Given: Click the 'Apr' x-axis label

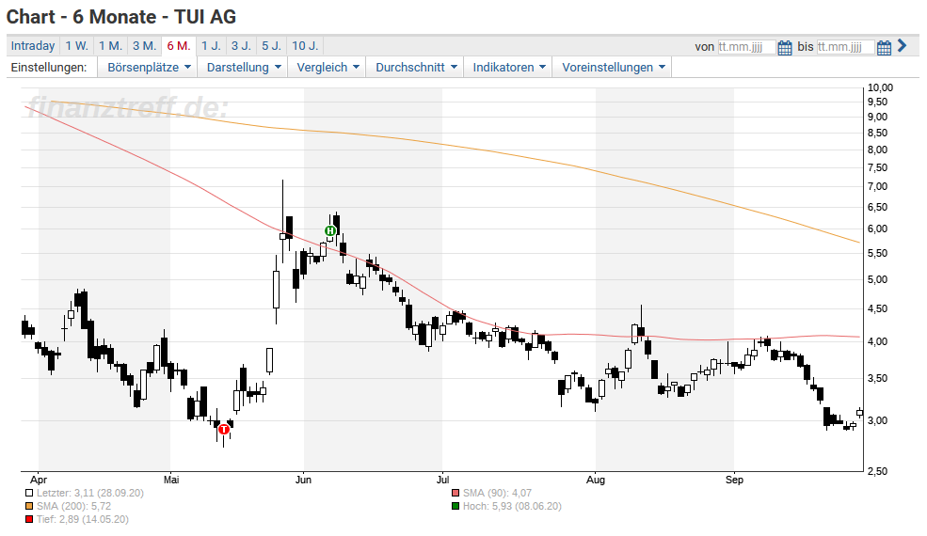Looking at the screenshot, I should (39, 480).
